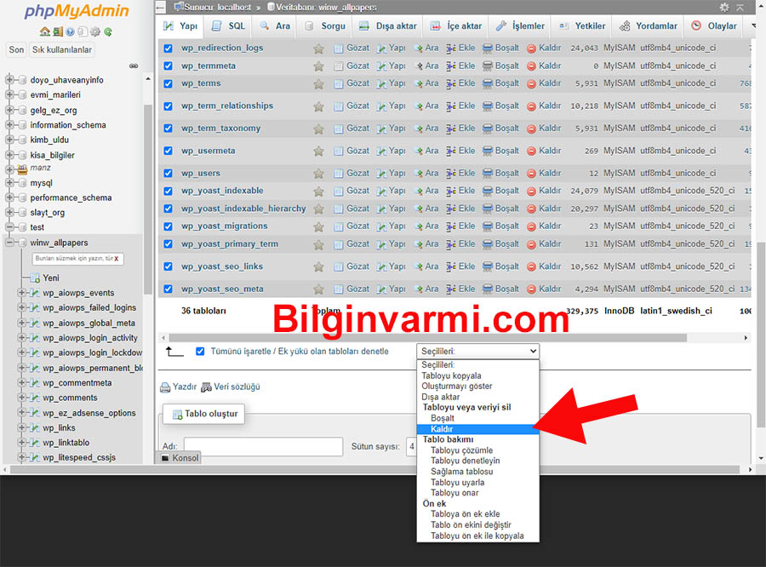Click the Boşalt icon for wp_usermeta
The image size is (766, 567).
coord(488,151)
